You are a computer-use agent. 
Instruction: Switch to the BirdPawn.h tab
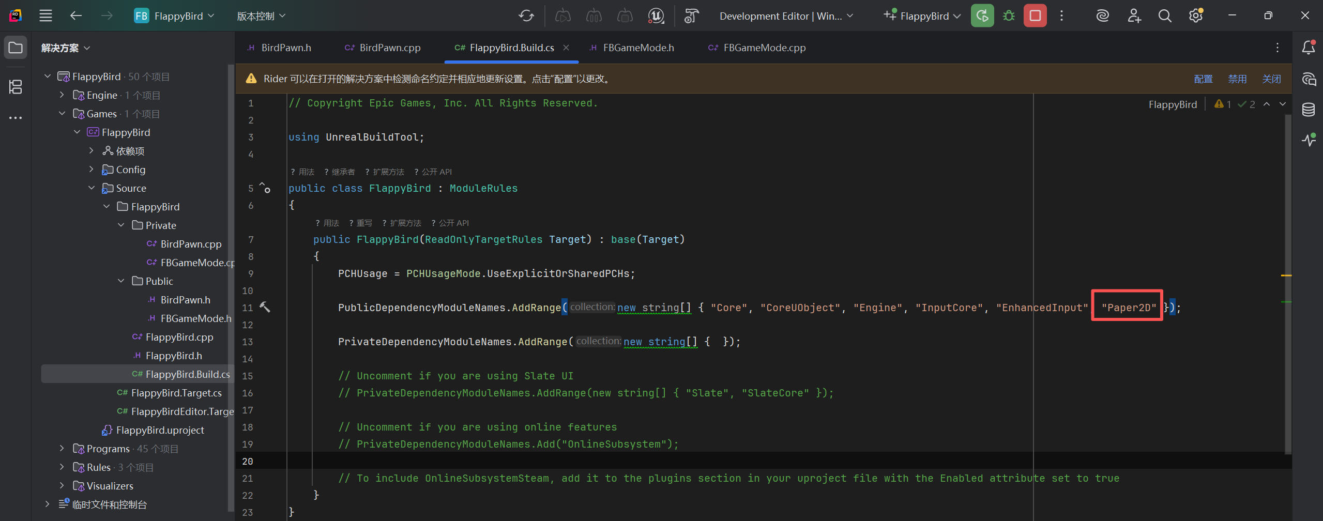(279, 48)
